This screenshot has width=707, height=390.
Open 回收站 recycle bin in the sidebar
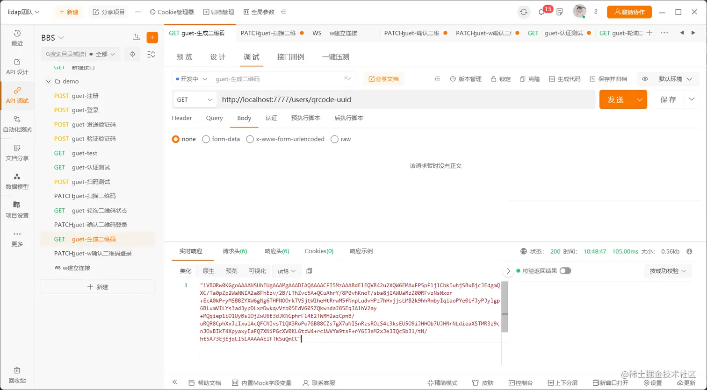tap(17, 375)
